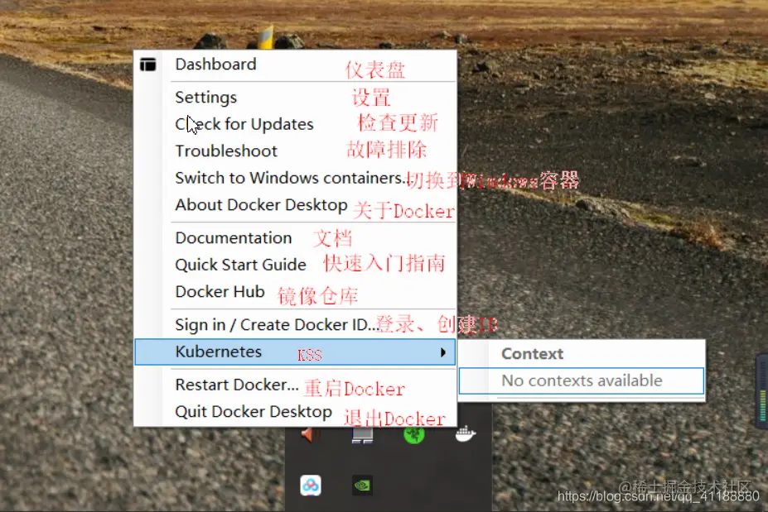The width and height of the screenshot is (768, 512).
Task: Open About Docker Desktop
Action: (x=295, y=205)
